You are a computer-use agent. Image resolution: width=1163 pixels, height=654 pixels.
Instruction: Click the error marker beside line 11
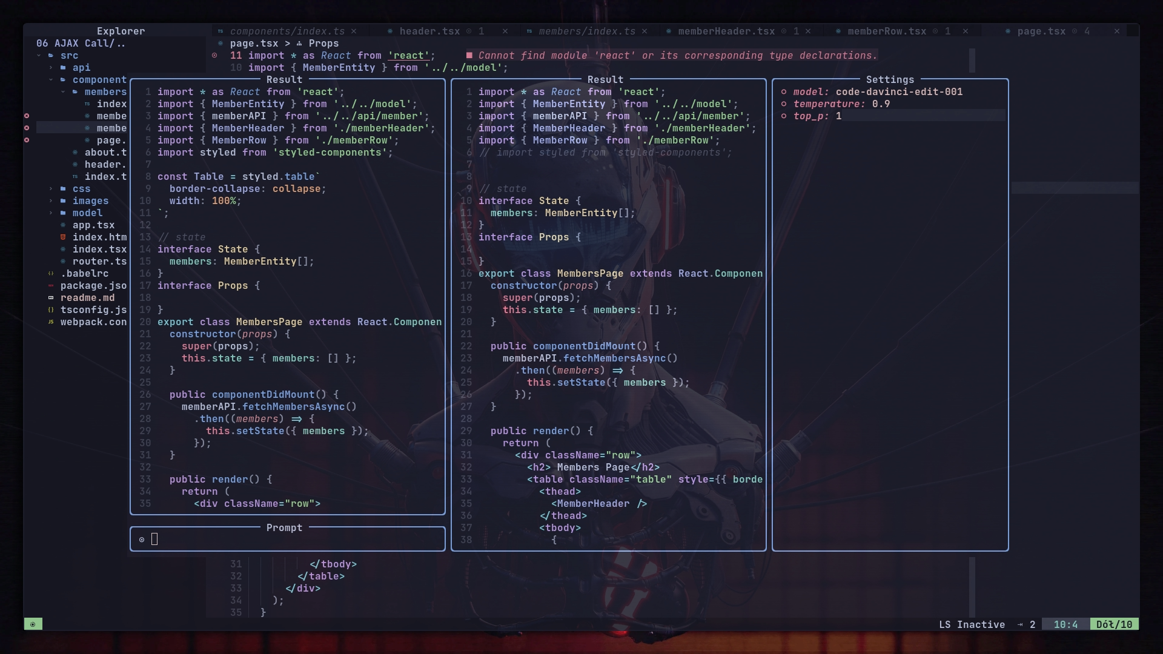[x=215, y=56]
